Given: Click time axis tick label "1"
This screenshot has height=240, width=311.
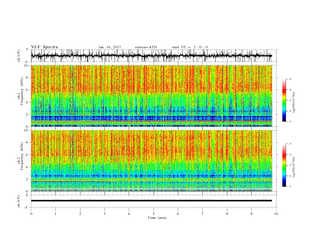Looking at the screenshot, I should point(55,214).
